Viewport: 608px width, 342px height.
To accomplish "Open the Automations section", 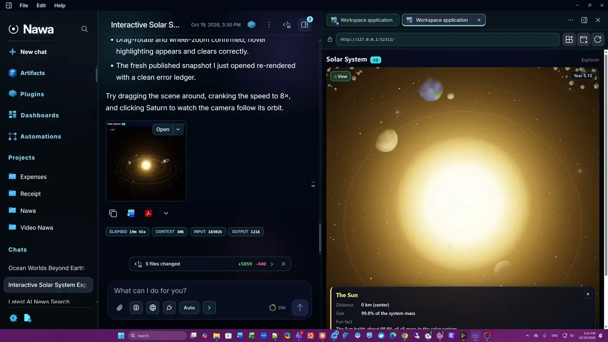I will pos(35,136).
